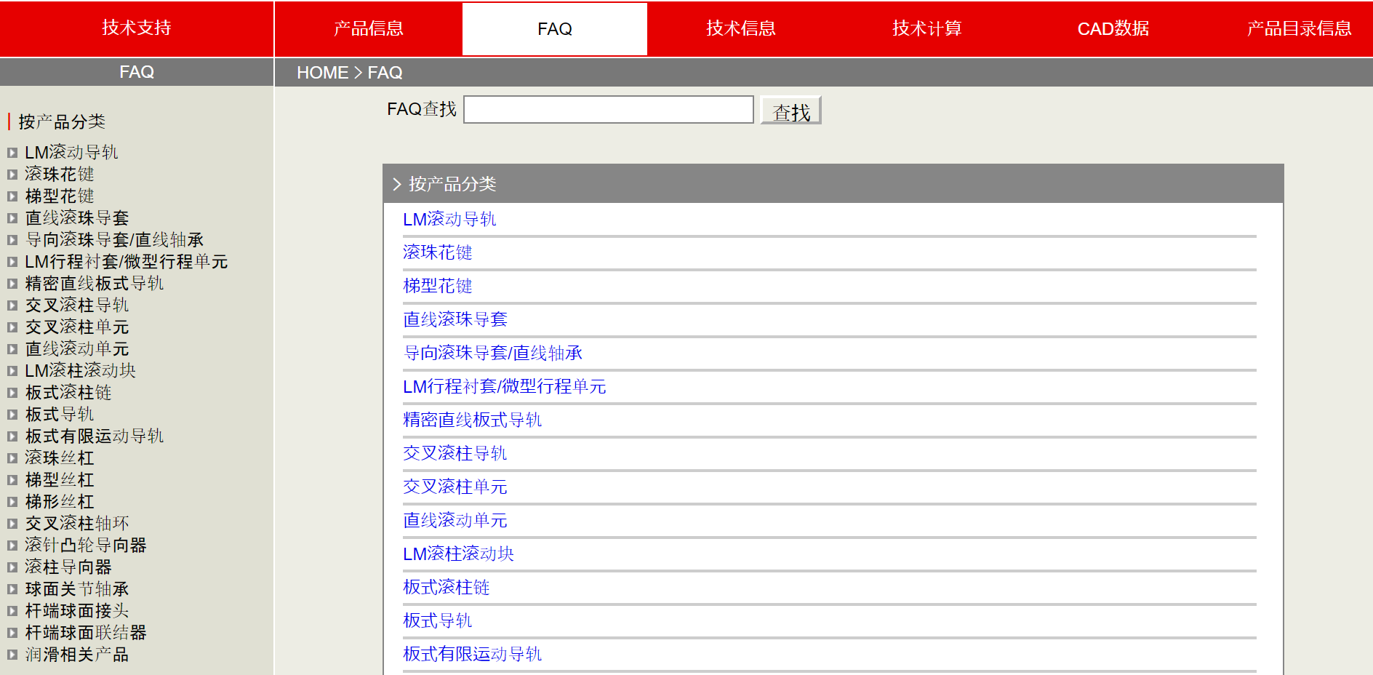1373x675 pixels.
Task: Open 板式导轨 link in main list
Action: point(438,620)
